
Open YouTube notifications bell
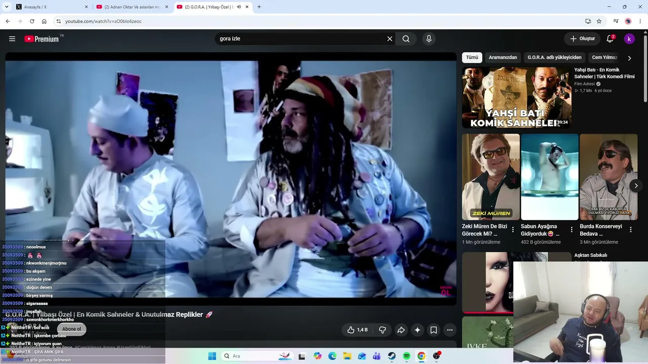click(610, 39)
